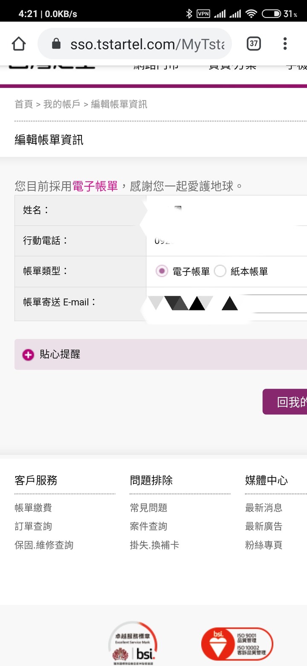
Task: Open the 最新消息 link
Action: click(264, 508)
